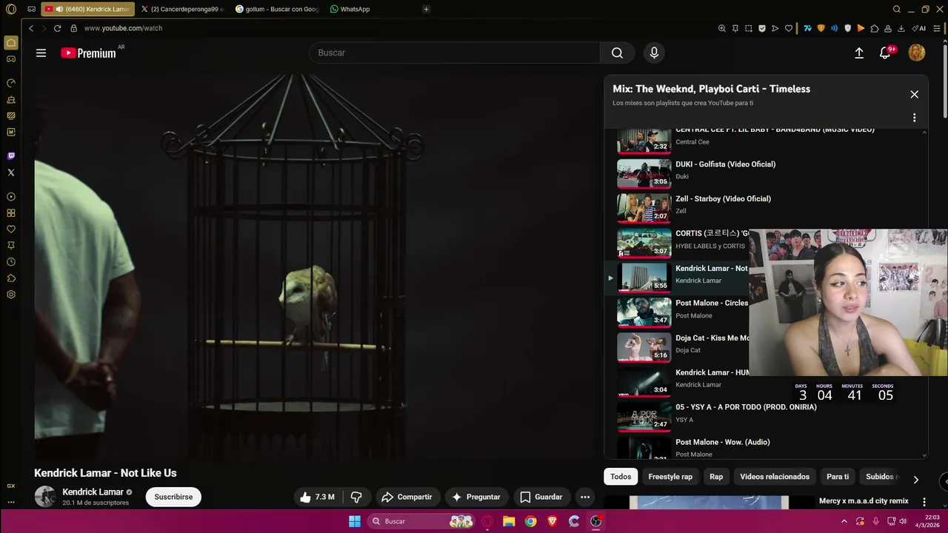The width and height of the screenshot is (948, 533).
Task: Show hidden tray icons chevron in taskbar
Action: coord(844,521)
